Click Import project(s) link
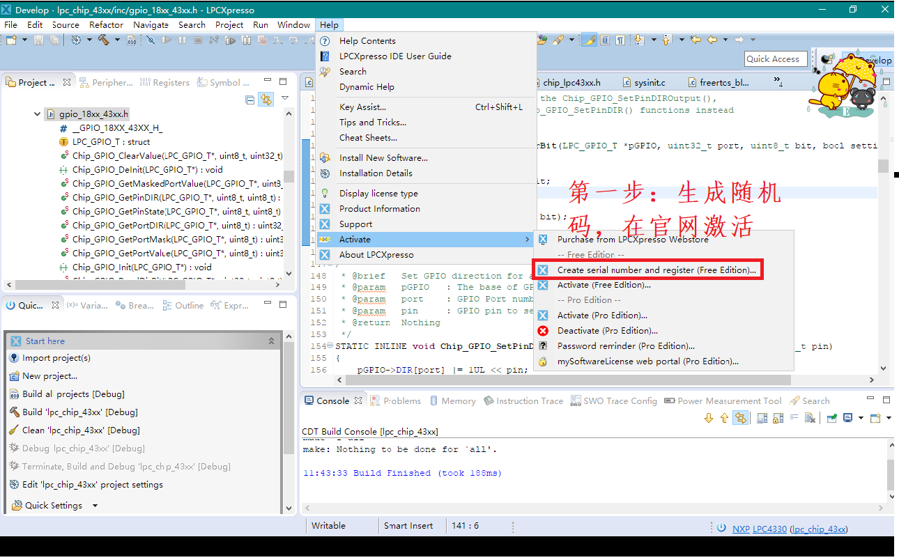Image resolution: width=899 pixels, height=560 pixels. tap(50, 358)
